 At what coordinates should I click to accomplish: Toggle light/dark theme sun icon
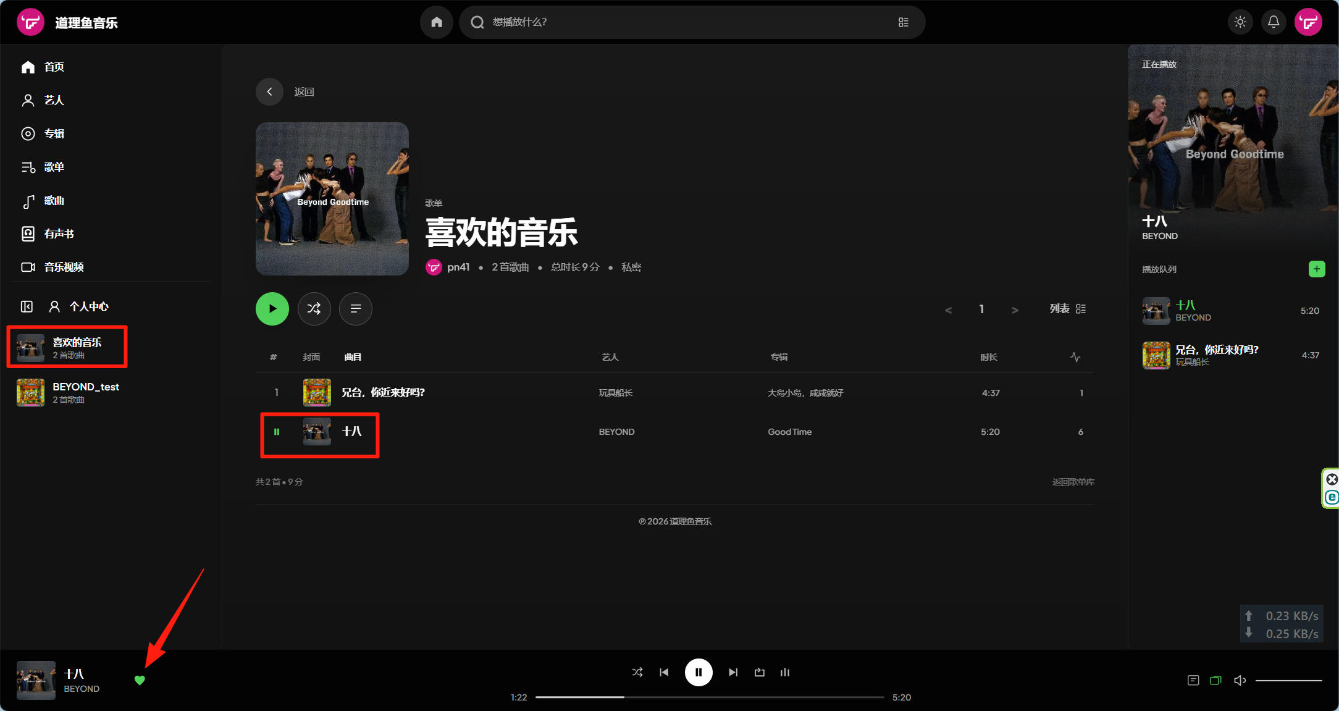pos(1240,22)
